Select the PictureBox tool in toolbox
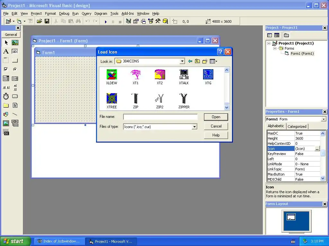329x246 pixels. [x=15, y=43]
